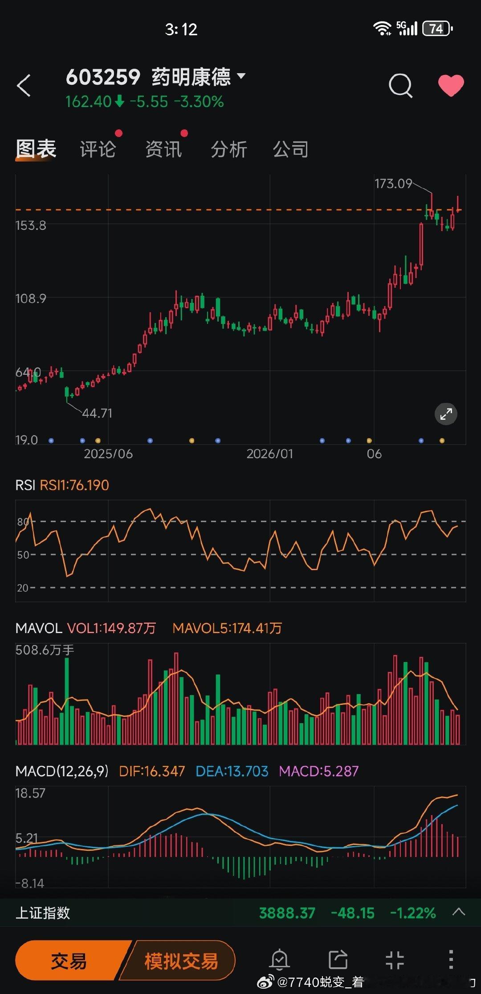Open the 资讯 tab
This screenshot has height=994, width=481.
tap(163, 149)
